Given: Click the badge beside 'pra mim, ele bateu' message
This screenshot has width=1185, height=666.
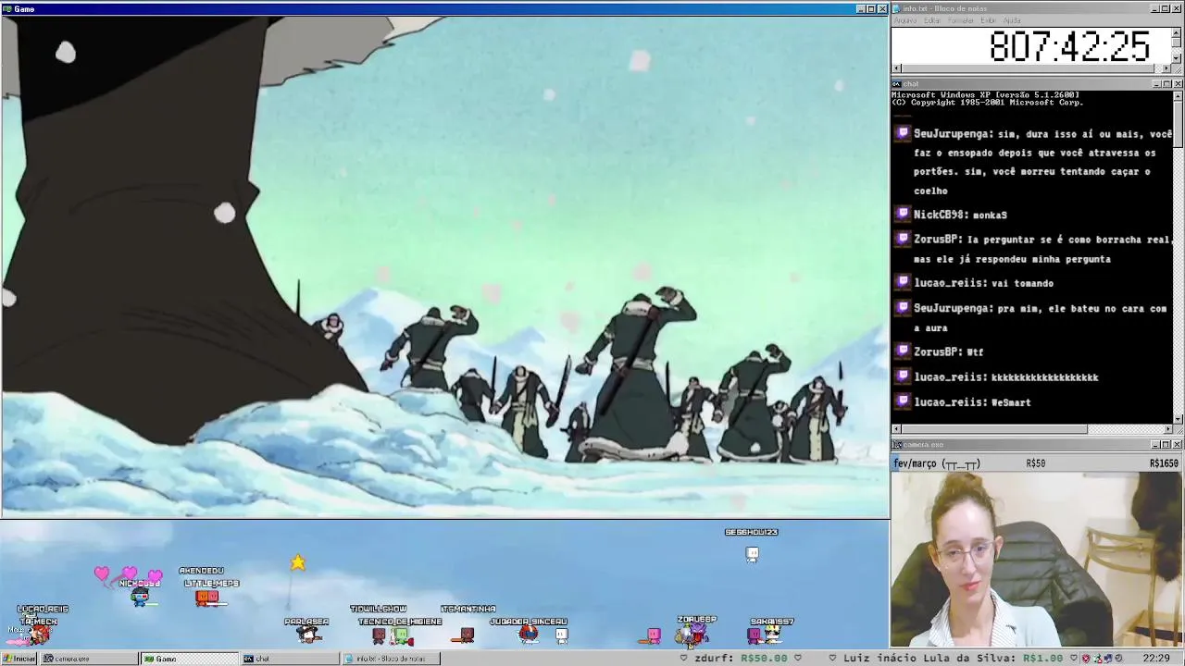Looking at the screenshot, I should [x=903, y=307].
